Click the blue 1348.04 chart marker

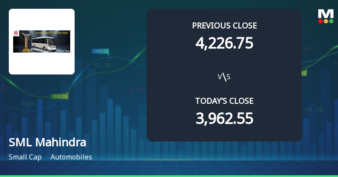(x=100, y=51)
